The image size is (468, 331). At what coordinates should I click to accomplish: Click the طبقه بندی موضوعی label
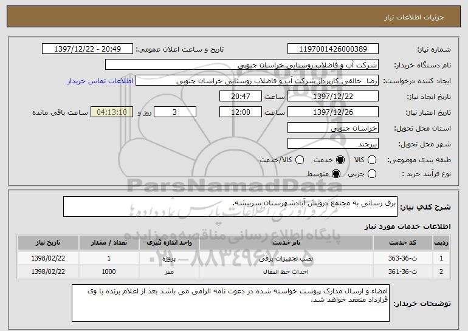pos(419,160)
